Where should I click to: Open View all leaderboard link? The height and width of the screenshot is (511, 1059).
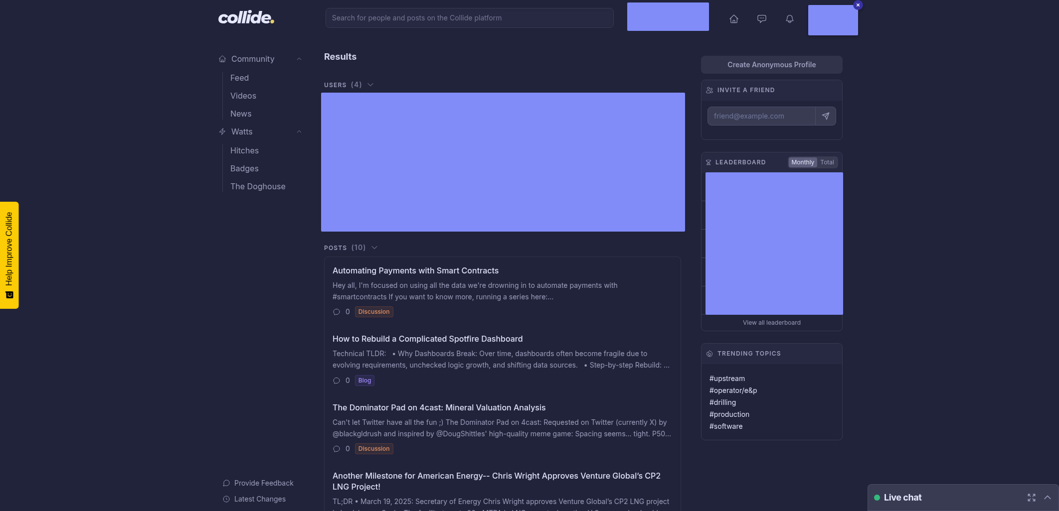(771, 323)
